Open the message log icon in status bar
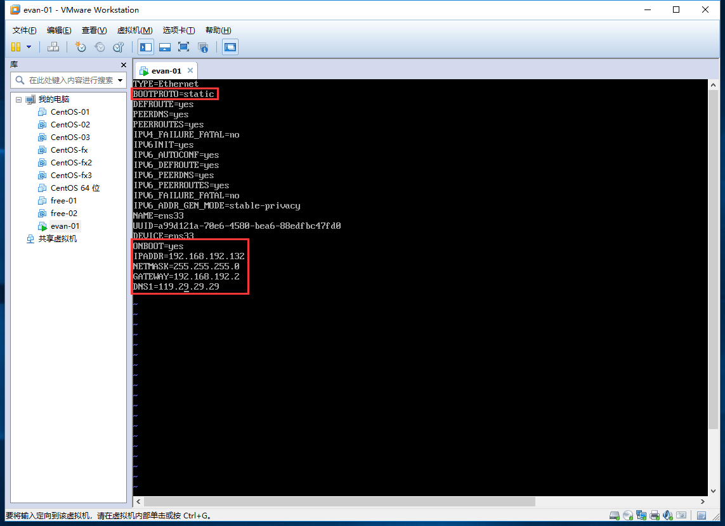This screenshot has height=526, width=725. click(x=702, y=515)
